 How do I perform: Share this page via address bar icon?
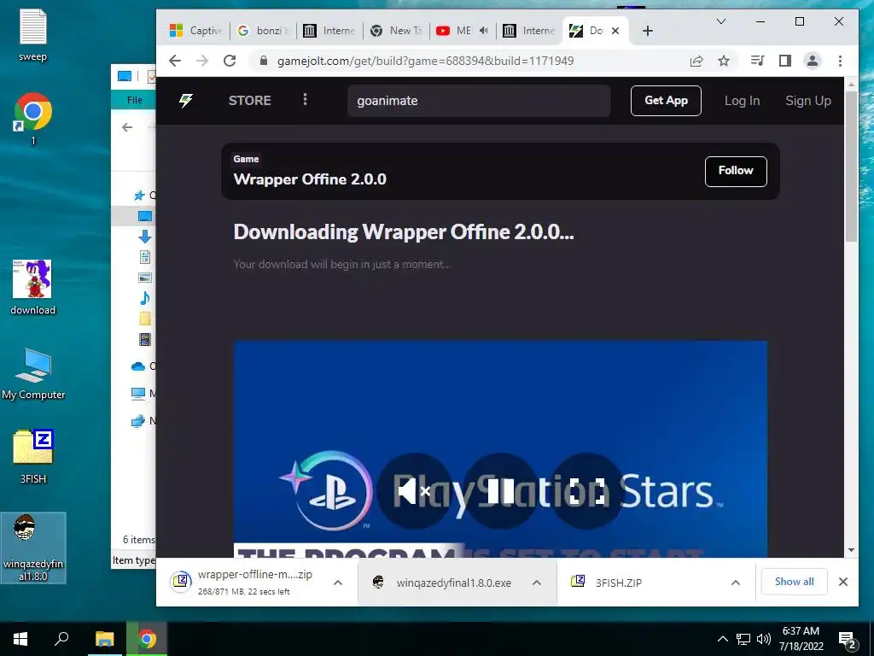click(696, 61)
